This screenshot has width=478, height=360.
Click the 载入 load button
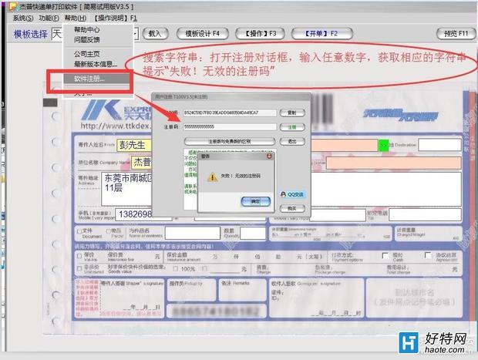pos(155,33)
